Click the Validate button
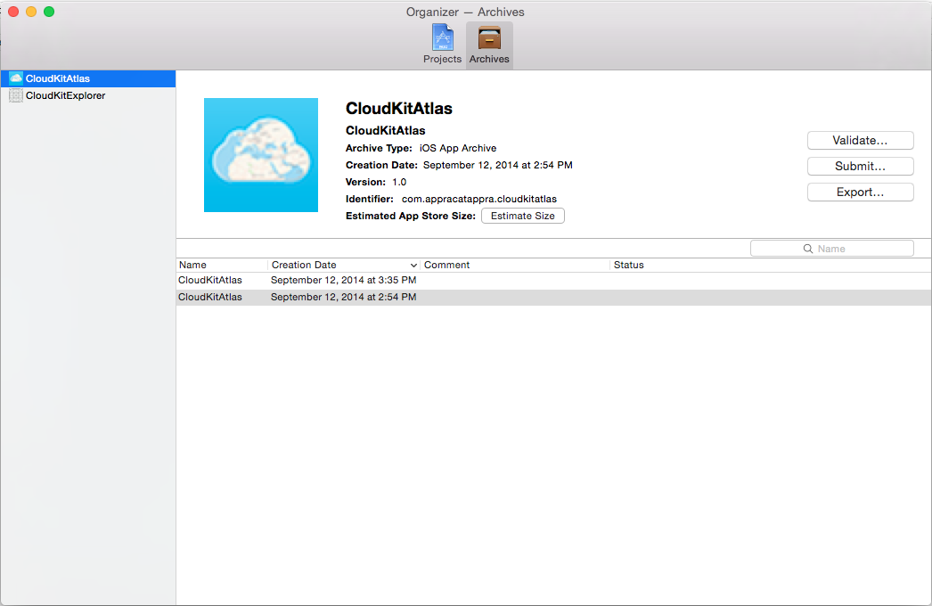 point(860,140)
